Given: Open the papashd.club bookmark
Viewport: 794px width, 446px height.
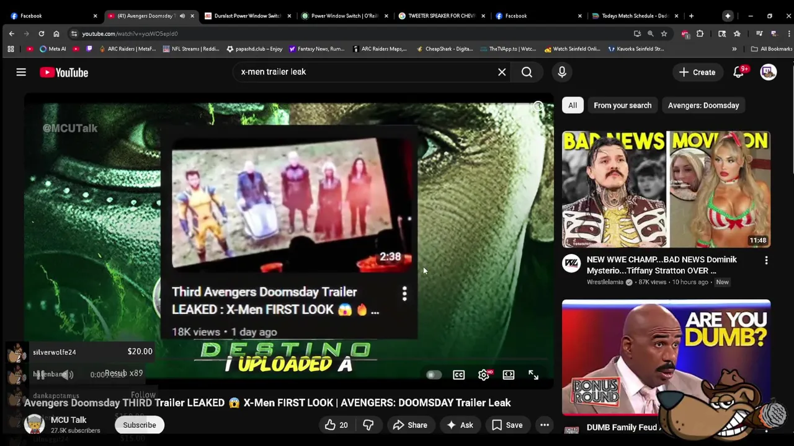Looking at the screenshot, I should [254, 49].
